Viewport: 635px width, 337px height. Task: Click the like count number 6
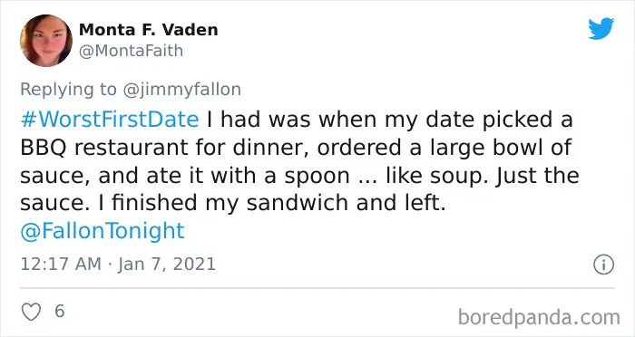[60, 311]
